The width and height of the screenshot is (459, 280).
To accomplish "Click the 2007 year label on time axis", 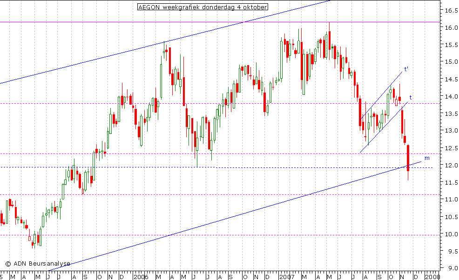I will pyautogui.click(x=286, y=277).
